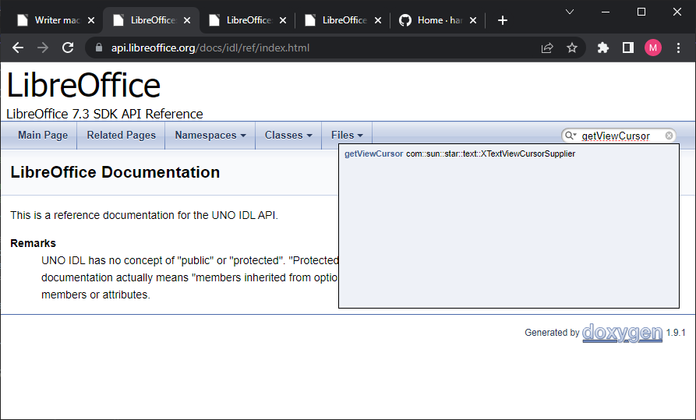This screenshot has height=420, width=696.
Task: Open the profile avatar M
Action: [652, 48]
